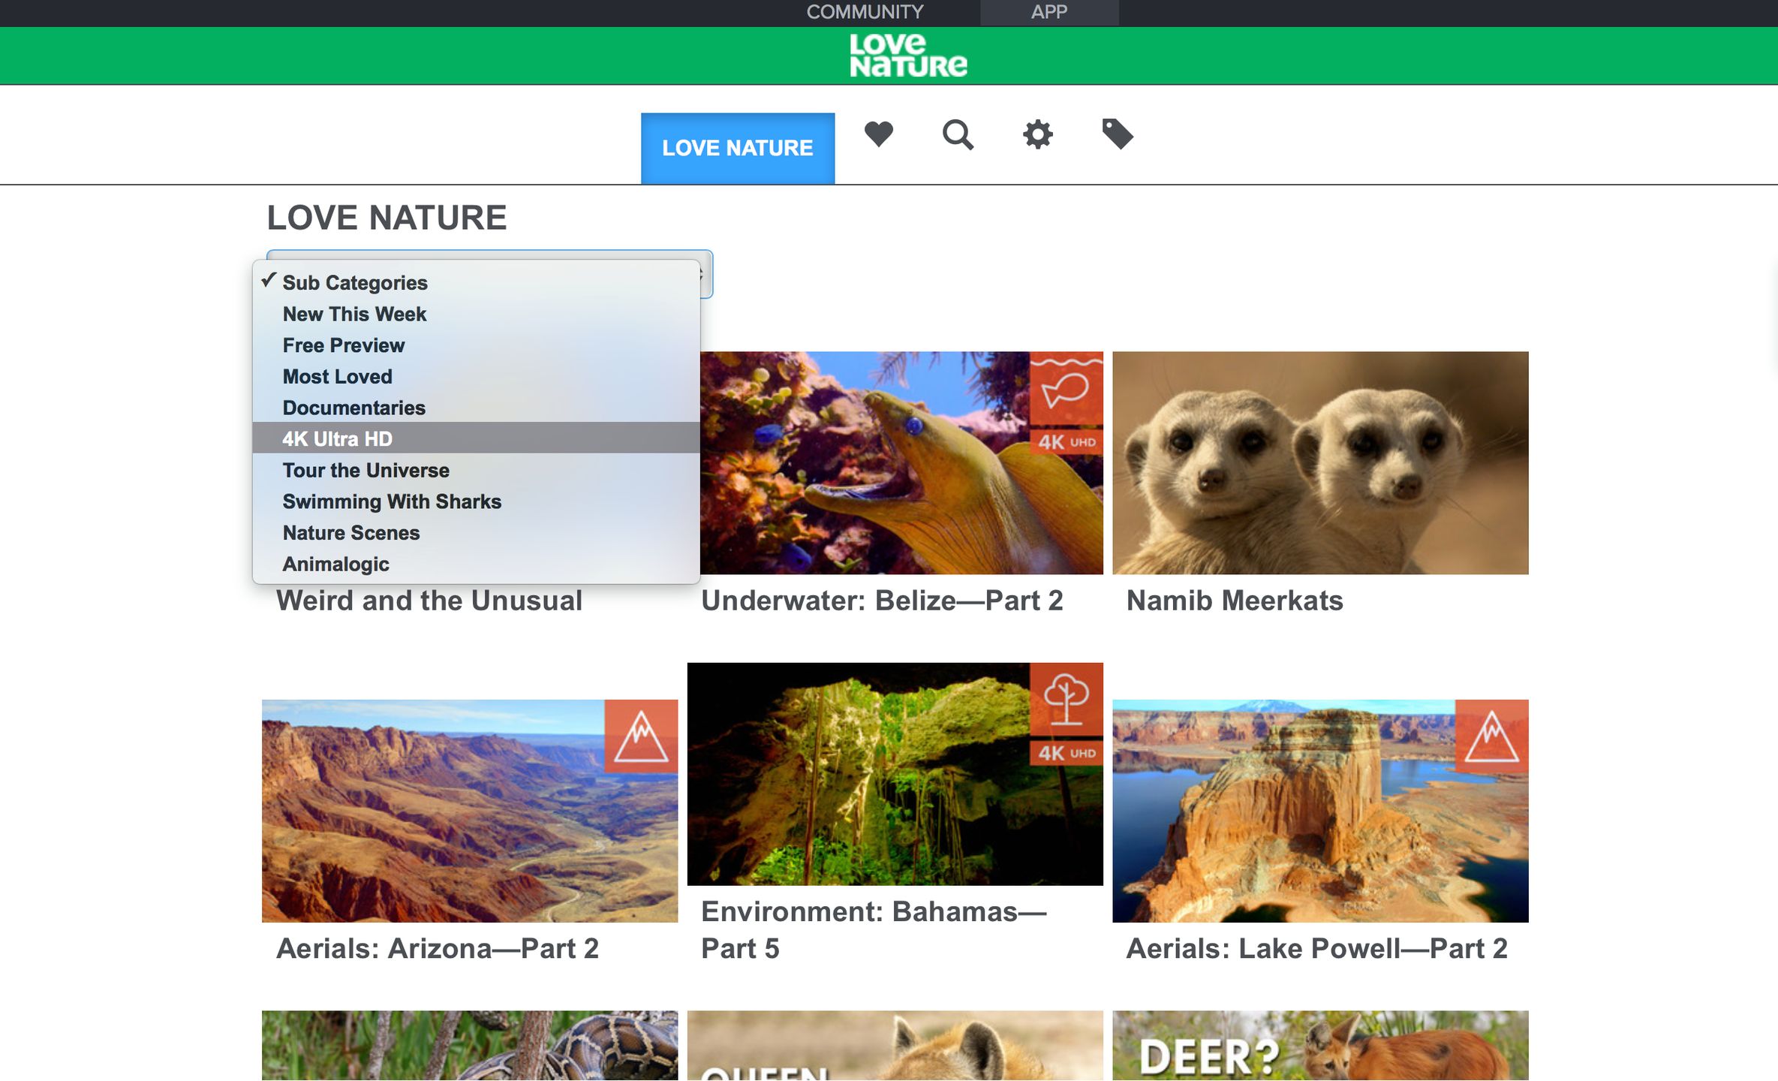Viewport: 1778px width, 1081px height.
Task: Choose 4K Ultra HD from dropdown list
Action: [x=337, y=439]
